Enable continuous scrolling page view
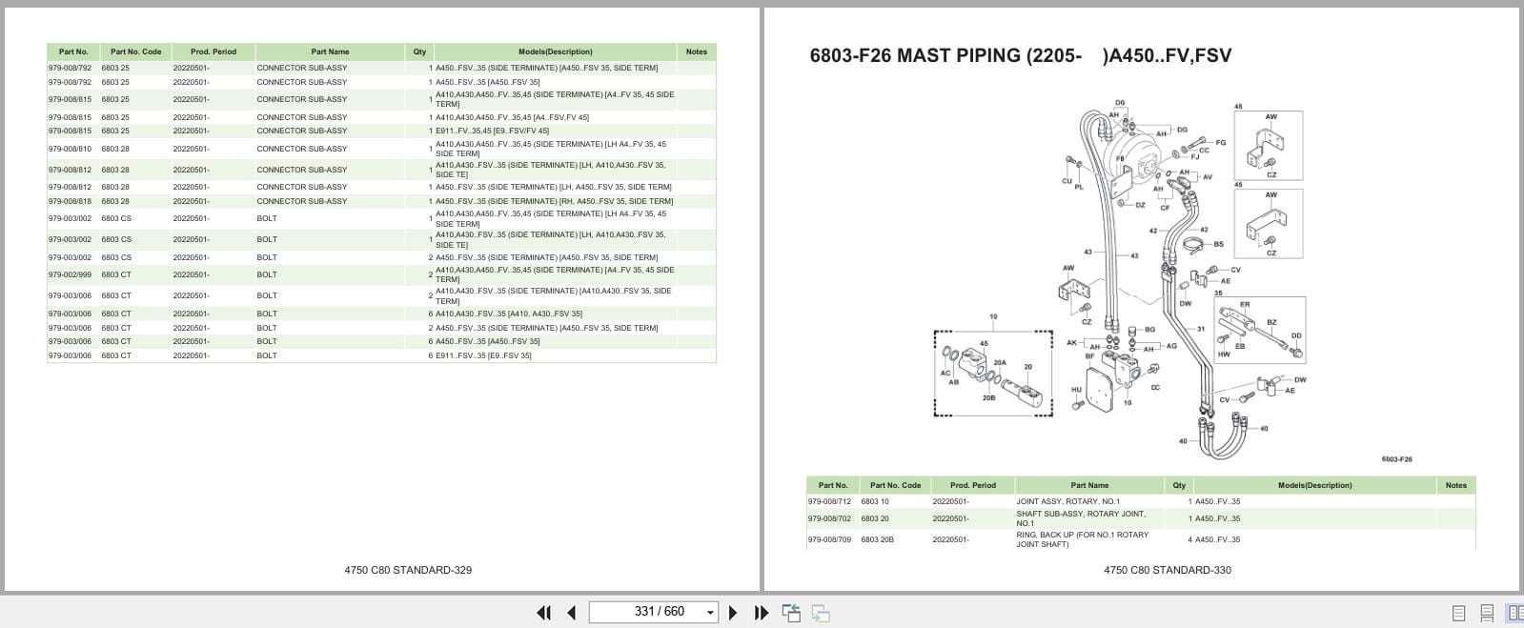 tap(1486, 613)
